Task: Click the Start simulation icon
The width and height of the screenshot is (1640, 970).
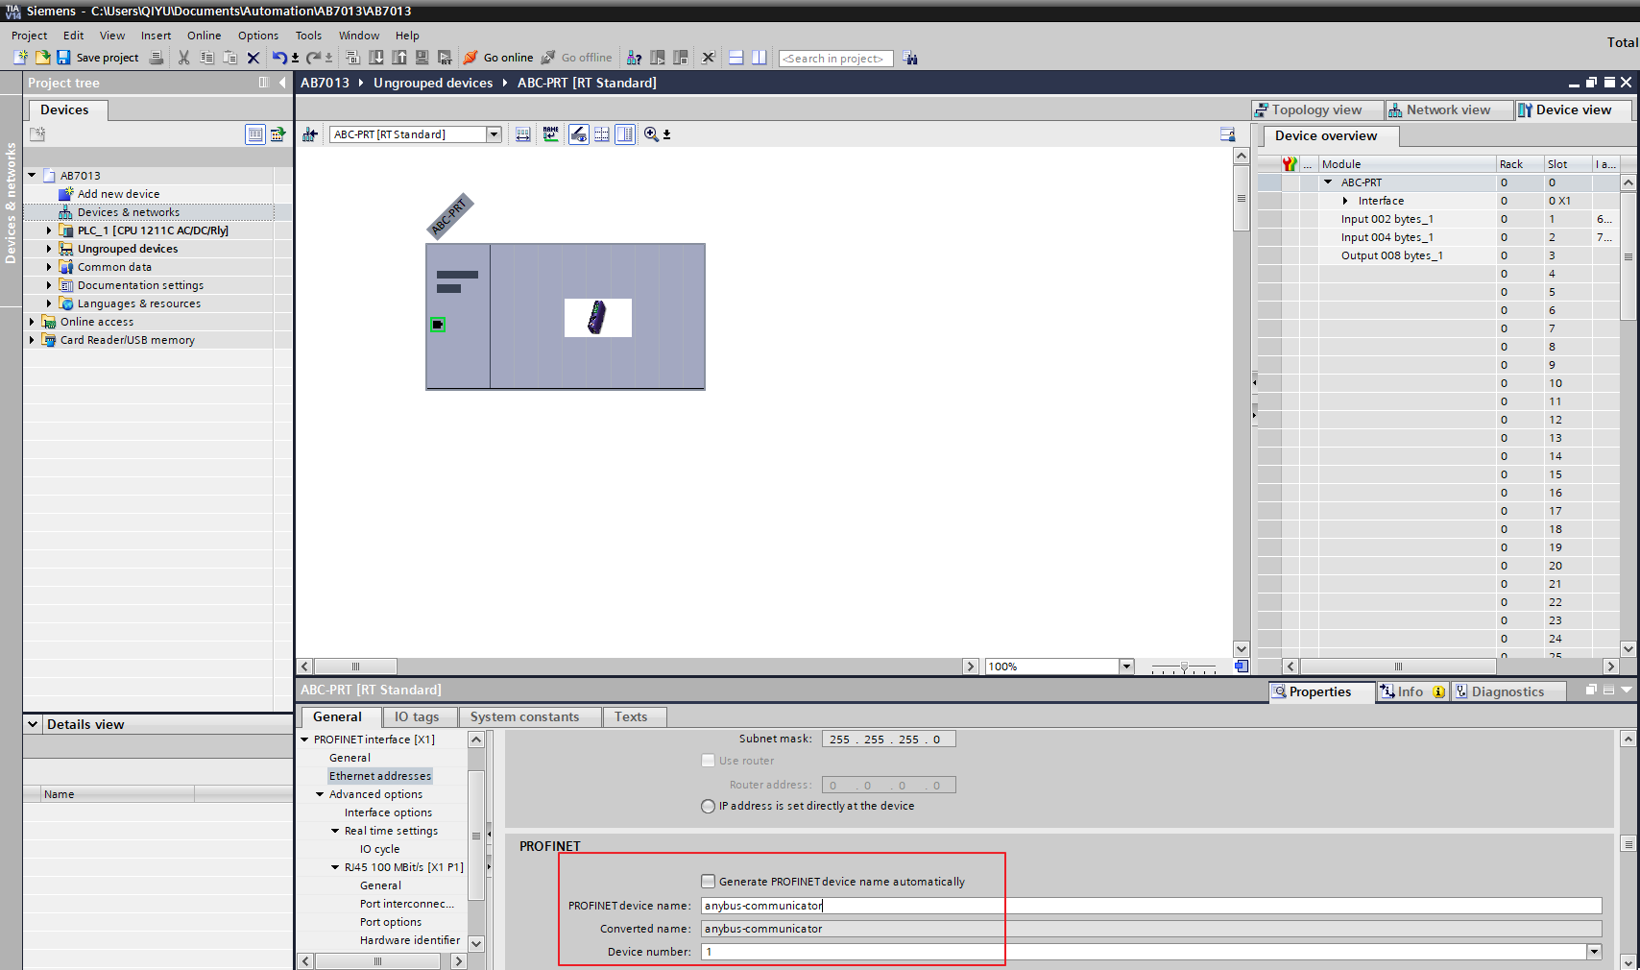Action: (x=422, y=58)
